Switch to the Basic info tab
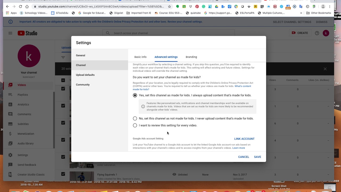Screen dimensions: 341x192 140,57
